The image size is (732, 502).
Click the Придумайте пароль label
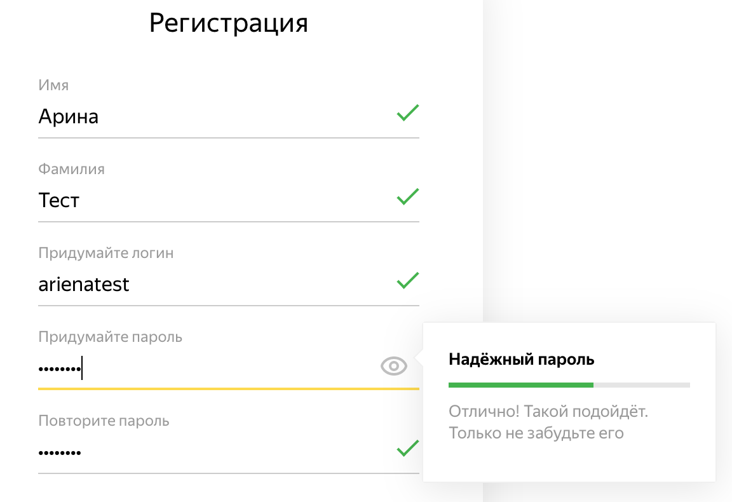(x=110, y=337)
